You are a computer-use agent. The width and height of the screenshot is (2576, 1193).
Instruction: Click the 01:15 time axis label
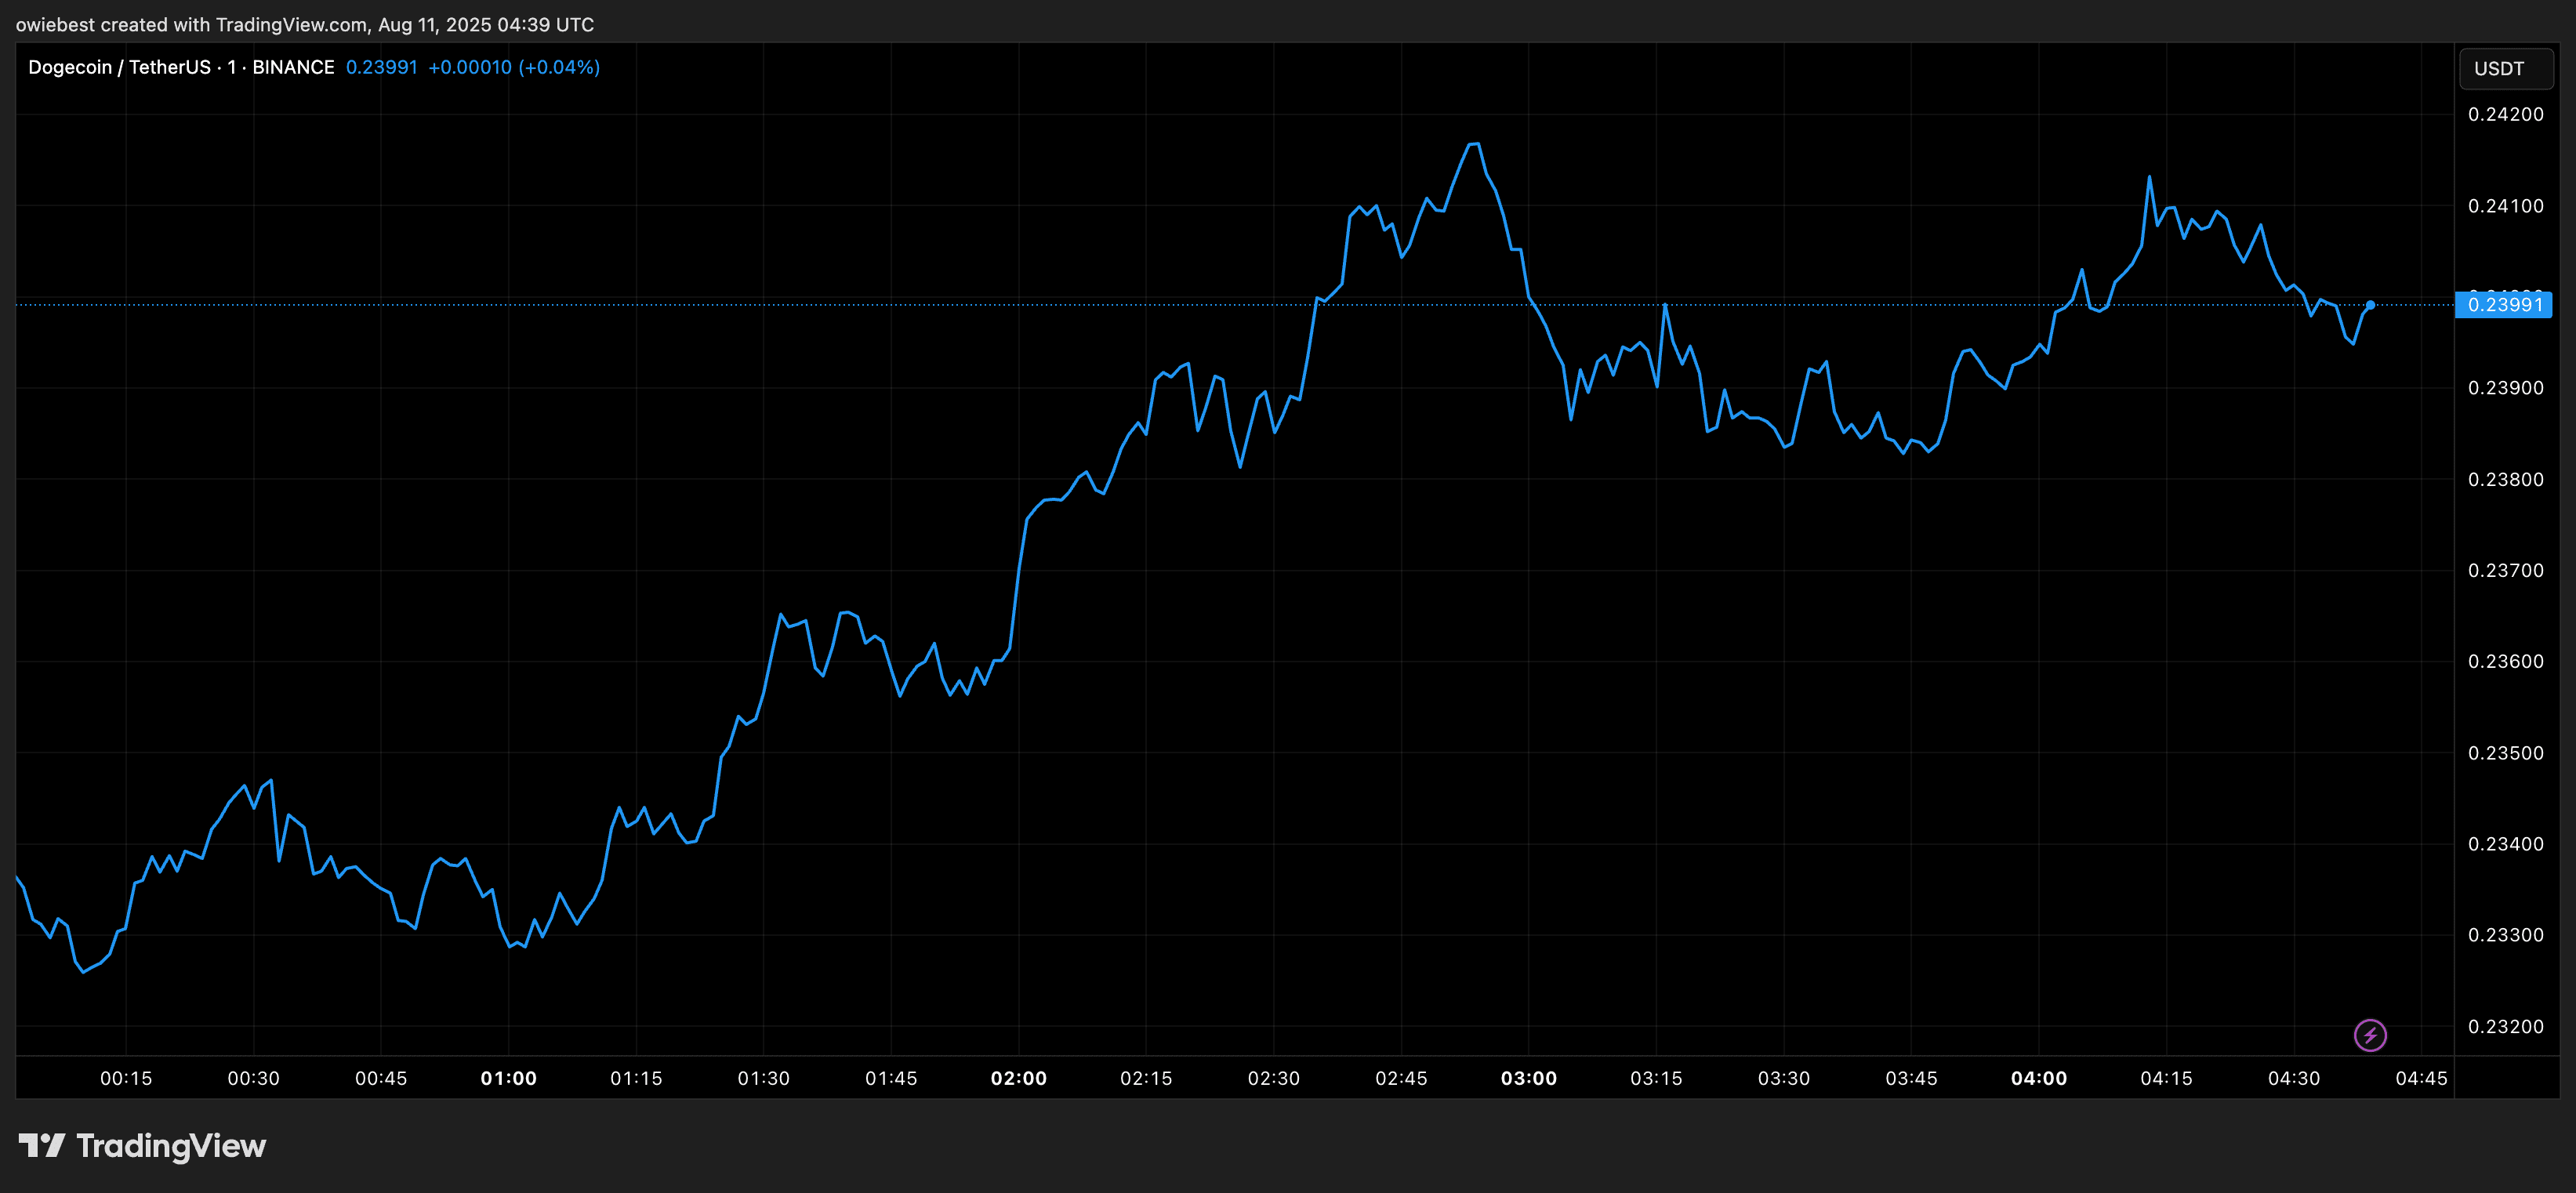[636, 1078]
